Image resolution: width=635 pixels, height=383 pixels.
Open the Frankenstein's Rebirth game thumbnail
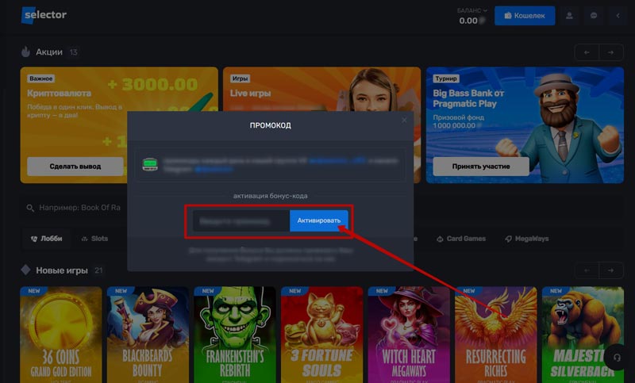tap(233, 333)
